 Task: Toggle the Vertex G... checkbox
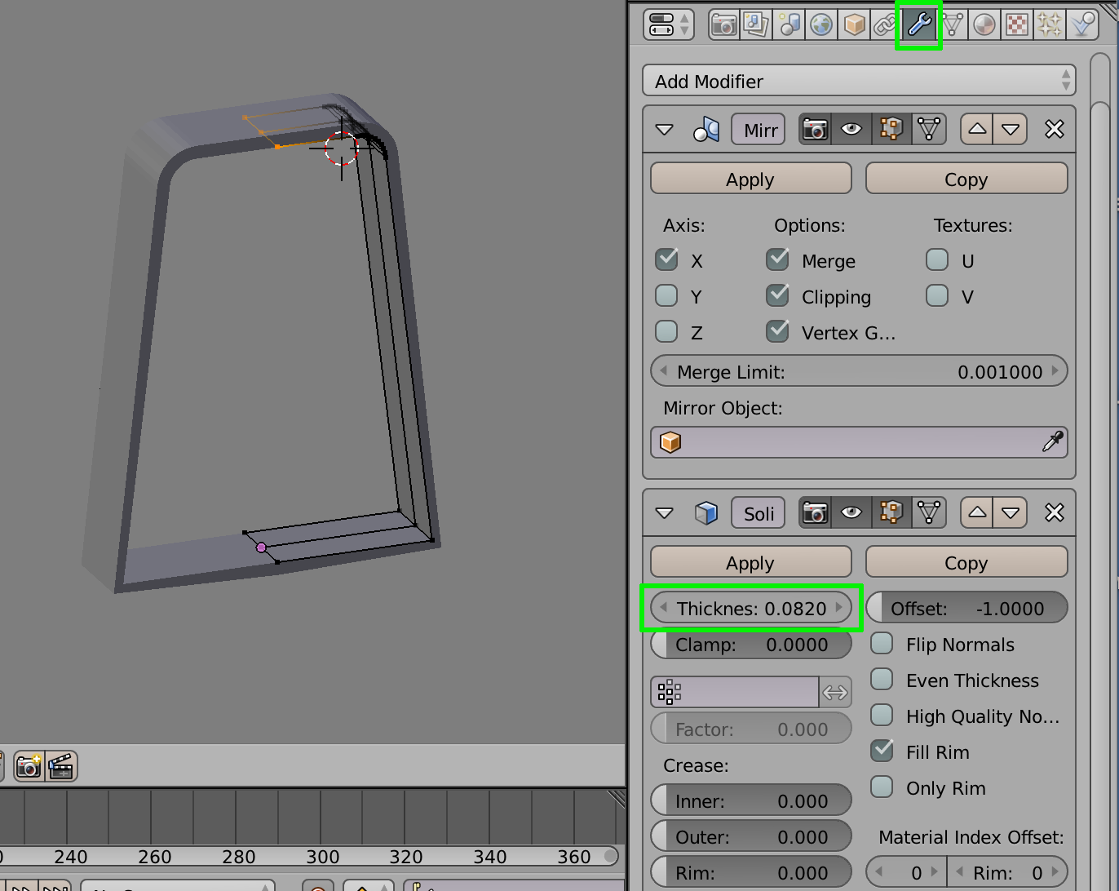pyautogui.click(x=777, y=331)
